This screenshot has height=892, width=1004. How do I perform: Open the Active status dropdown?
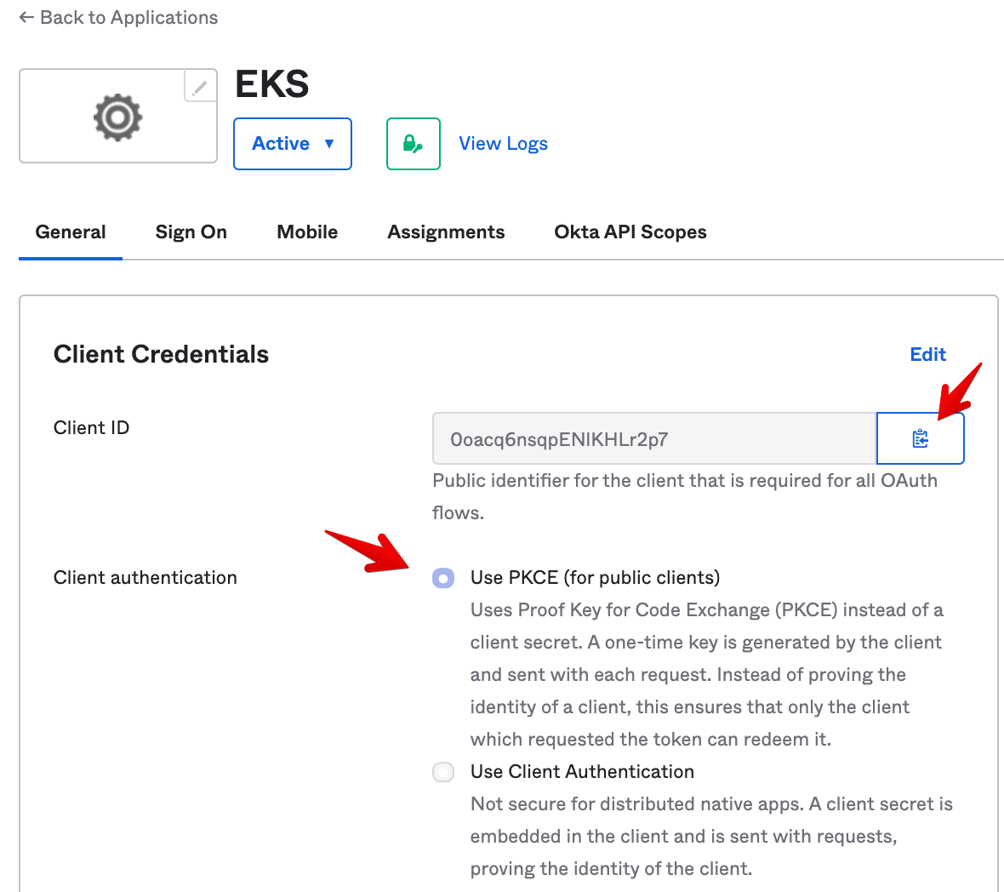click(292, 144)
